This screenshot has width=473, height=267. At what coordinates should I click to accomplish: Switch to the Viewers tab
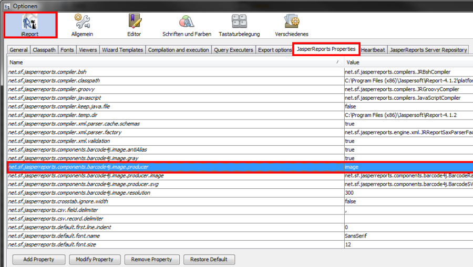pyautogui.click(x=88, y=50)
